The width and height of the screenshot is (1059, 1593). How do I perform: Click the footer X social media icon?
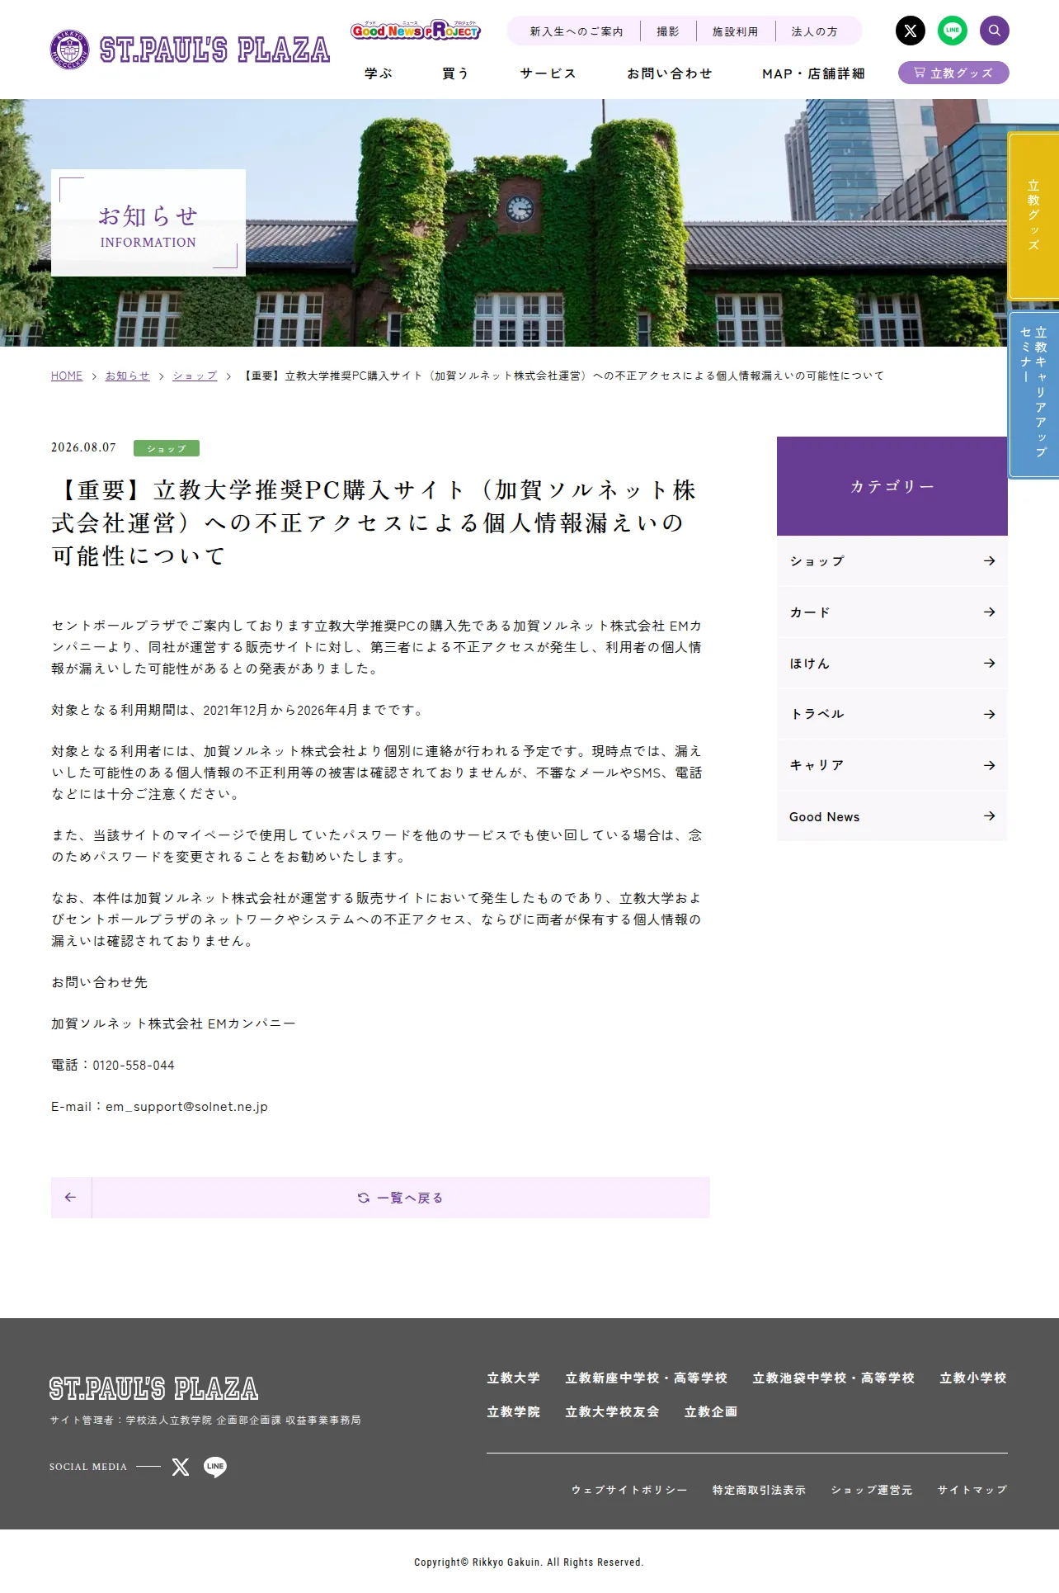coord(181,1467)
